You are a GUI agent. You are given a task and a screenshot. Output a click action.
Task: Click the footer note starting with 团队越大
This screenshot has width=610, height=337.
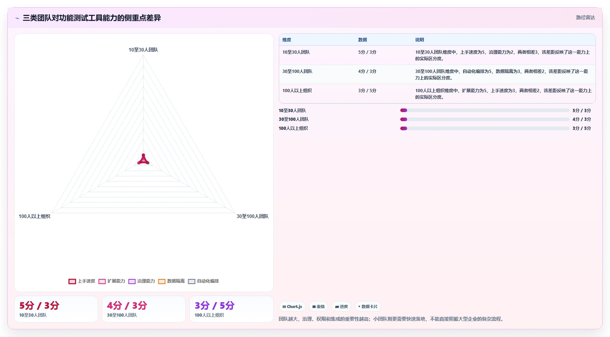(x=392, y=319)
